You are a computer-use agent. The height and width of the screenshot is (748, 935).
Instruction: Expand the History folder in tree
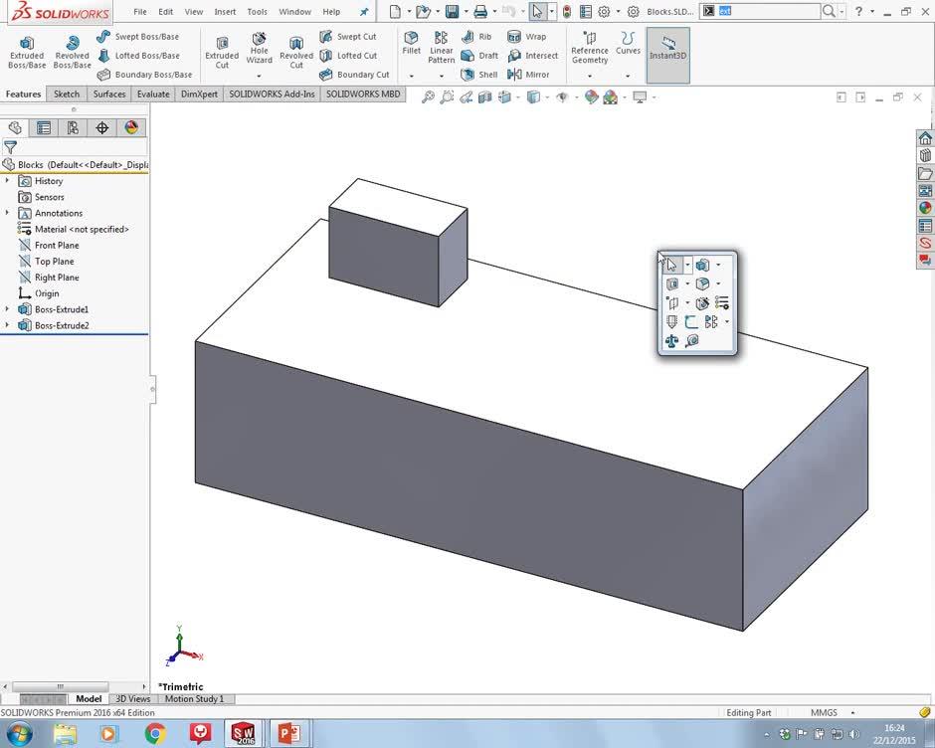(7, 181)
